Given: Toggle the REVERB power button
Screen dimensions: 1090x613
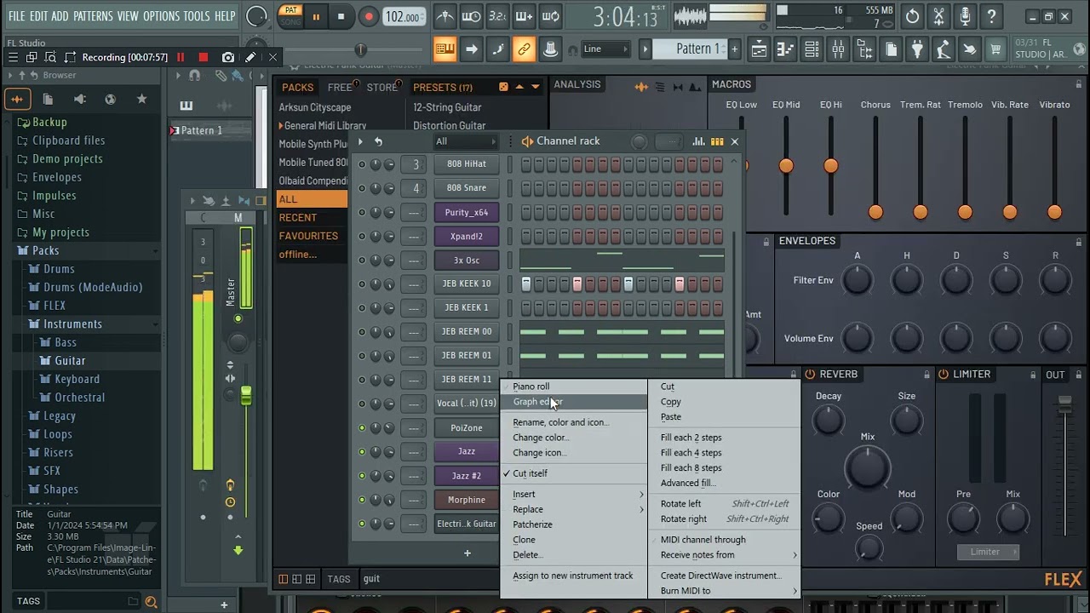Looking at the screenshot, I should click(x=810, y=375).
